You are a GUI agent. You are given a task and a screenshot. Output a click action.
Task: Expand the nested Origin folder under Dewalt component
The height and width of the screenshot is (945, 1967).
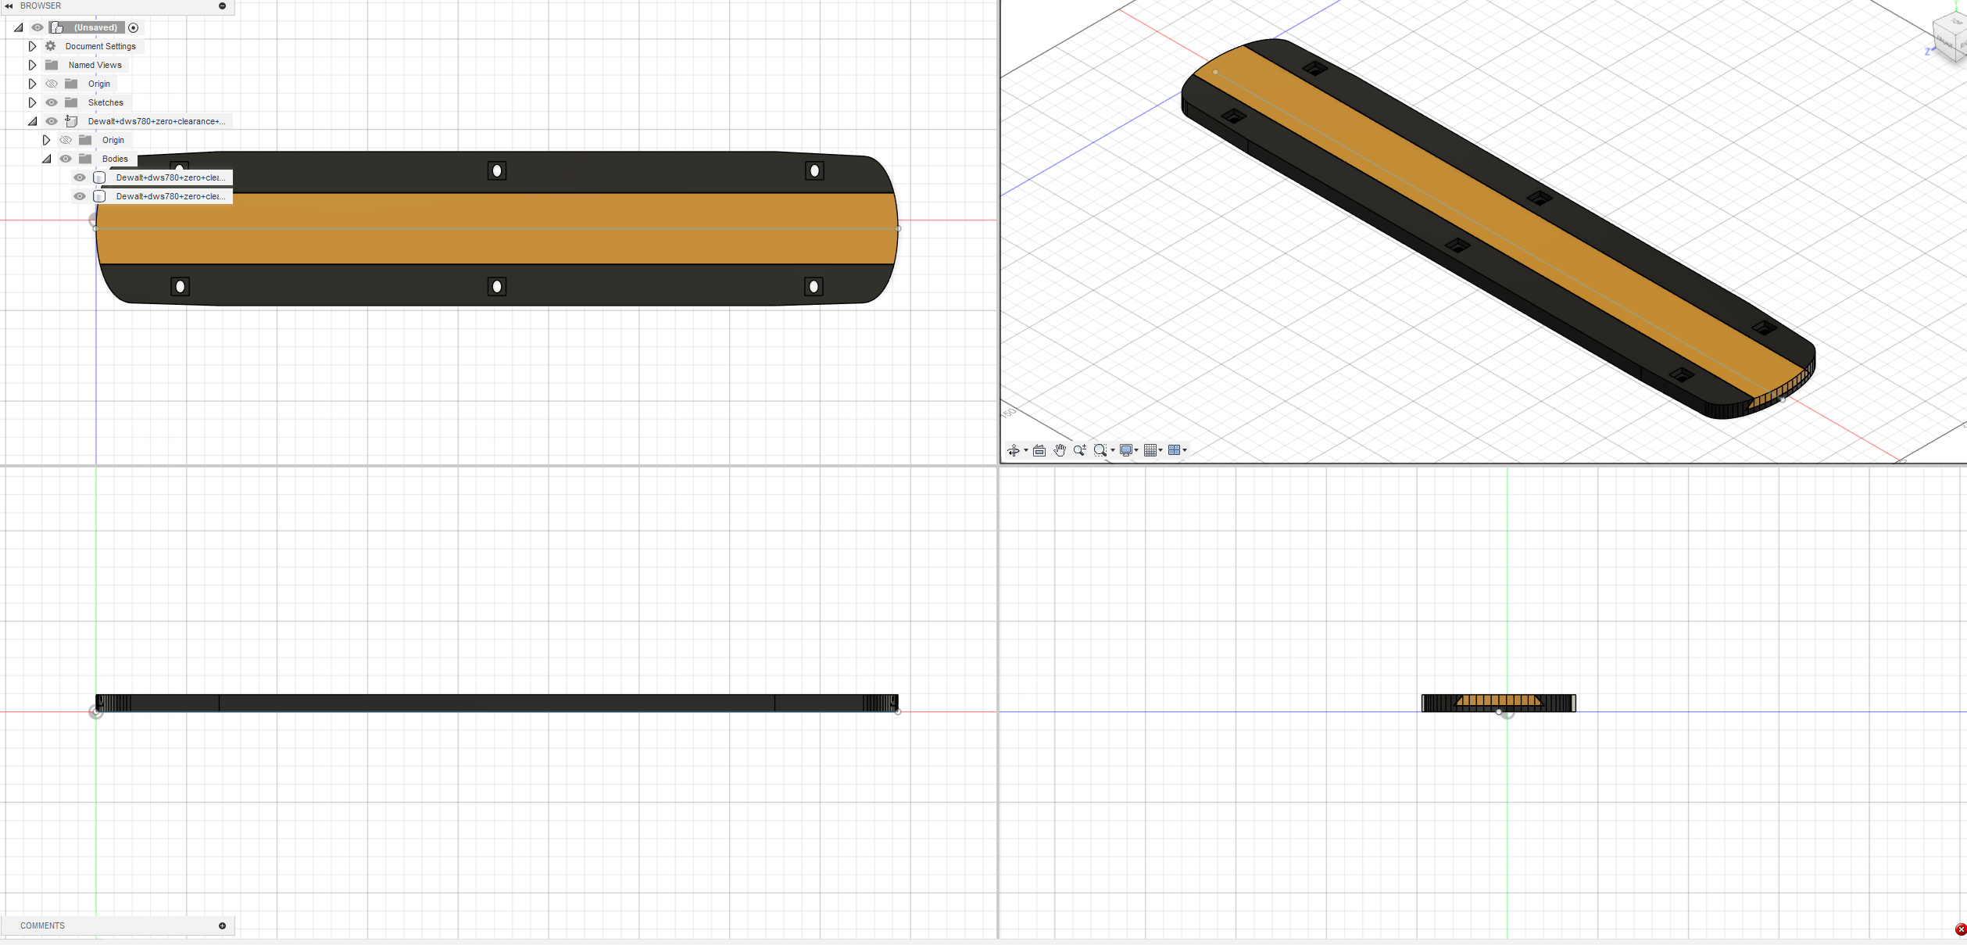tap(47, 140)
